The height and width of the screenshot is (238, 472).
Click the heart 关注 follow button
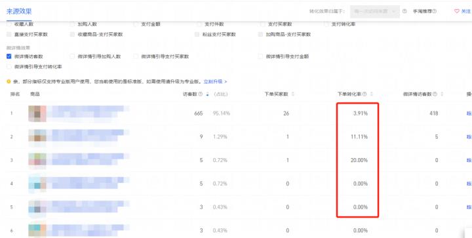462,11
